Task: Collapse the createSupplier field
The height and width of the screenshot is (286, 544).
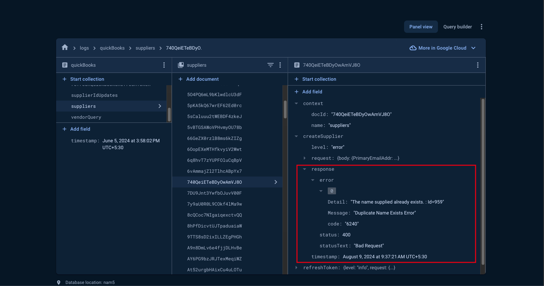Action: 296,136
